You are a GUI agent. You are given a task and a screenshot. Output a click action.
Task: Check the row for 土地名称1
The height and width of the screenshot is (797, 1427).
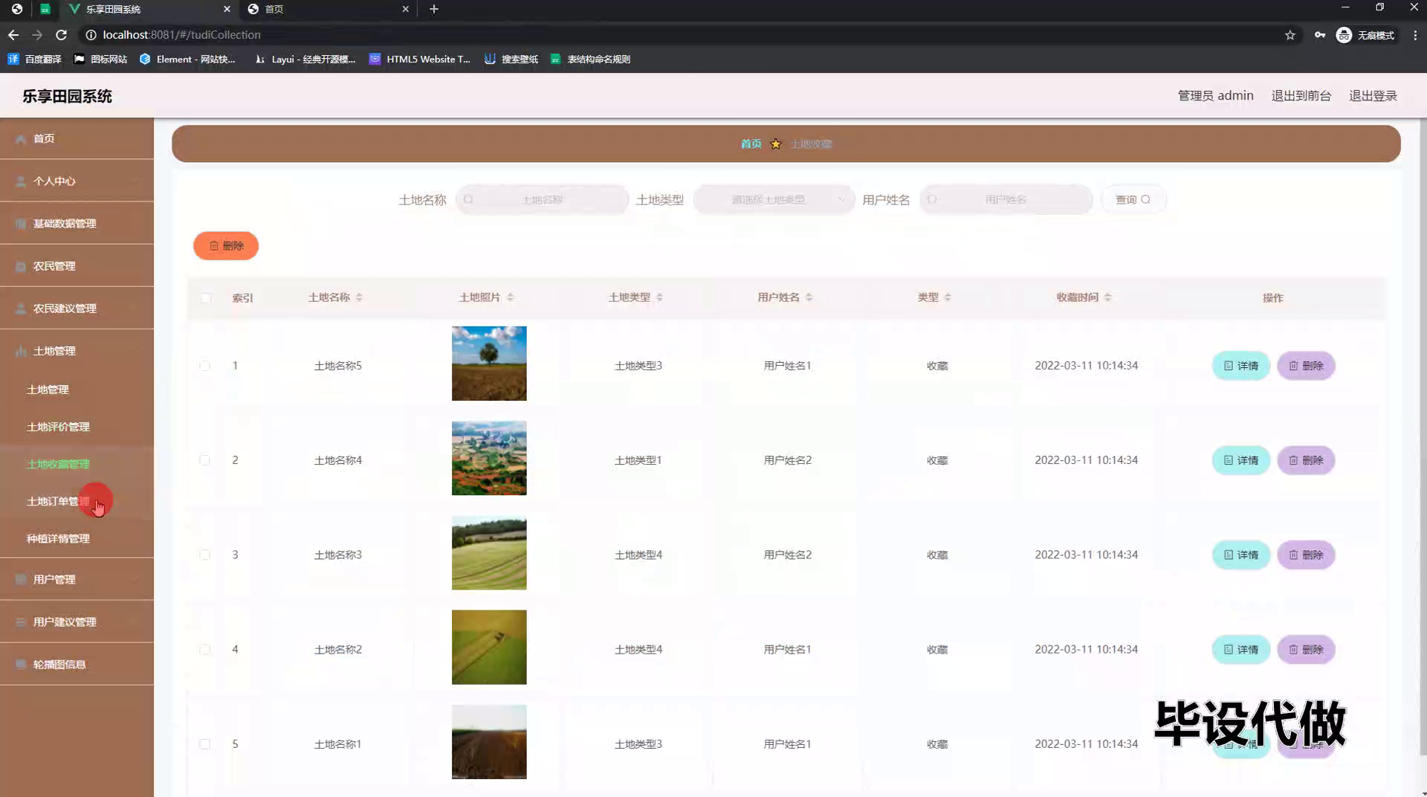205,744
